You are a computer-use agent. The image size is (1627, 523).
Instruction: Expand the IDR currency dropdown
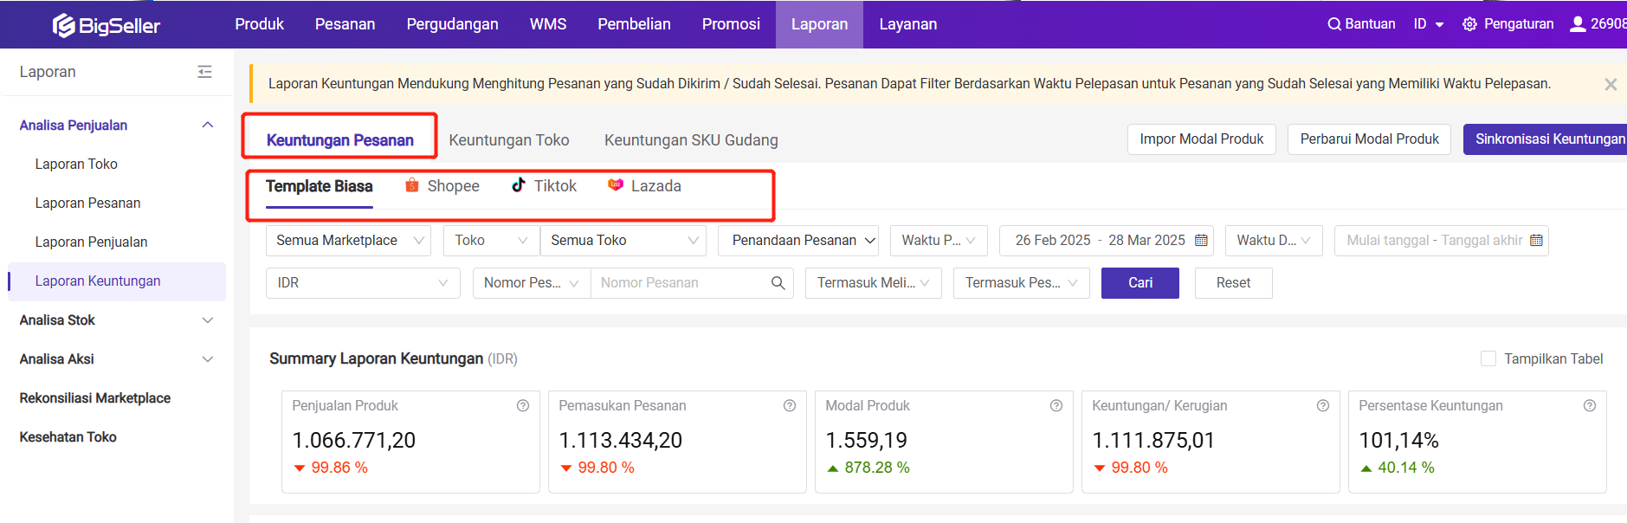click(362, 283)
